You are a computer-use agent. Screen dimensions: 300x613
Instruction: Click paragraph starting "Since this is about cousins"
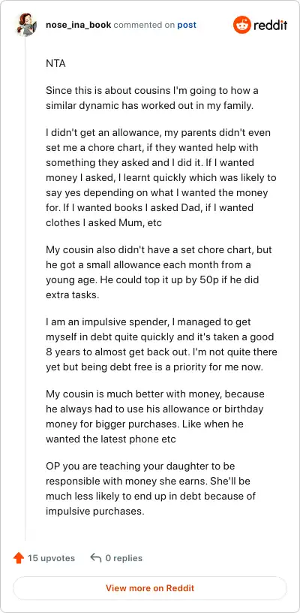coord(152,98)
